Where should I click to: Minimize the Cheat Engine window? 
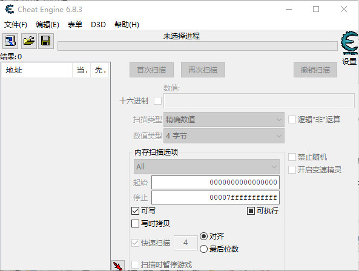pyautogui.click(x=289, y=9)
